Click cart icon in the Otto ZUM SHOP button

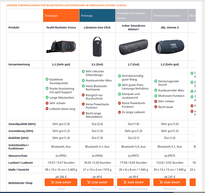52,182
